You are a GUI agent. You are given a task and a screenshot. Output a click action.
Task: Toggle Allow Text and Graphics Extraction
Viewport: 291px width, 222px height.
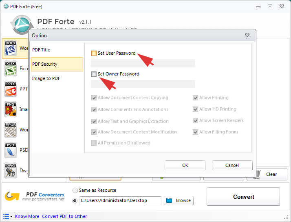(94, 121)
